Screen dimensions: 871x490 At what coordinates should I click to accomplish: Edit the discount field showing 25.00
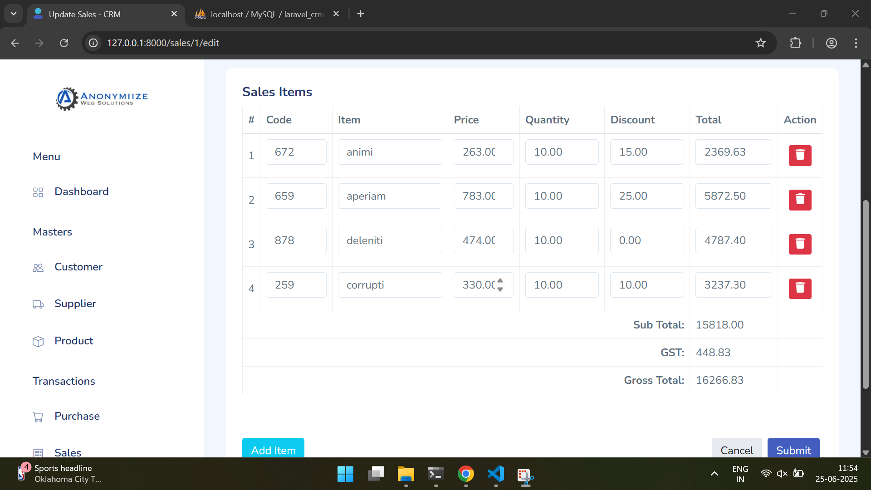[647, 196]
